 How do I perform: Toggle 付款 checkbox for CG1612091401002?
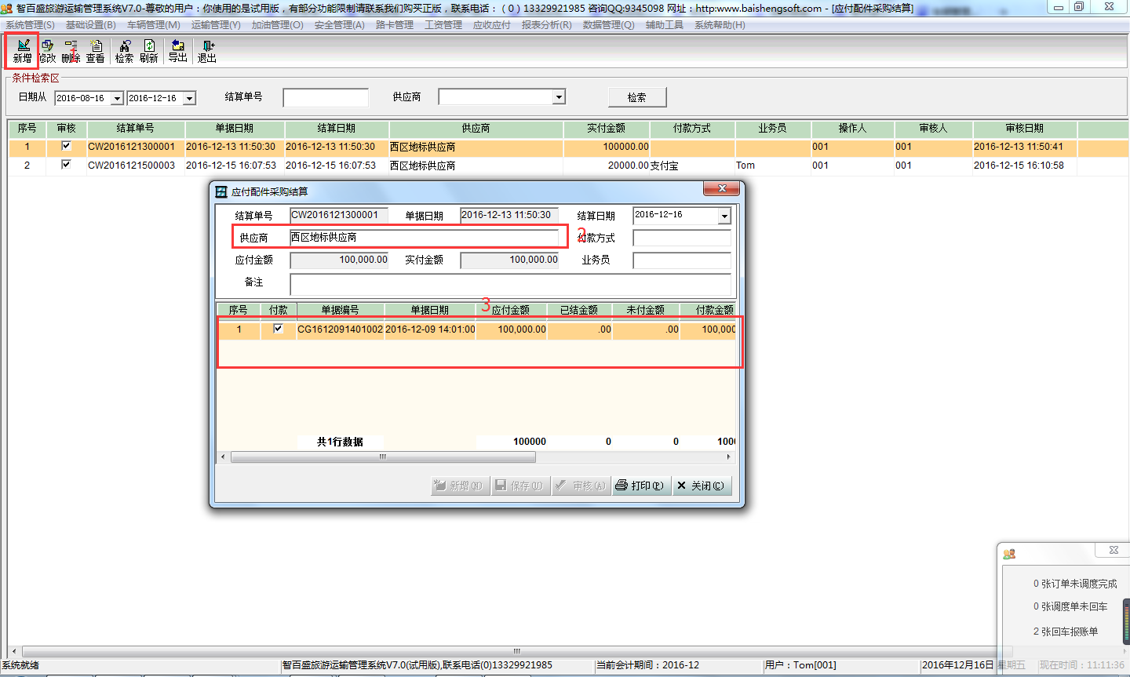(x=278, y=329)
